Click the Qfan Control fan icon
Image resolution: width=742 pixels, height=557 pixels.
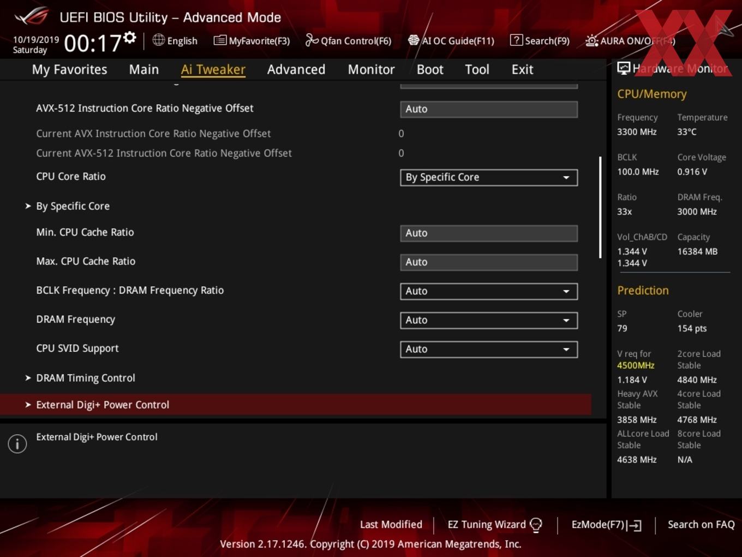tap(312, 40)
